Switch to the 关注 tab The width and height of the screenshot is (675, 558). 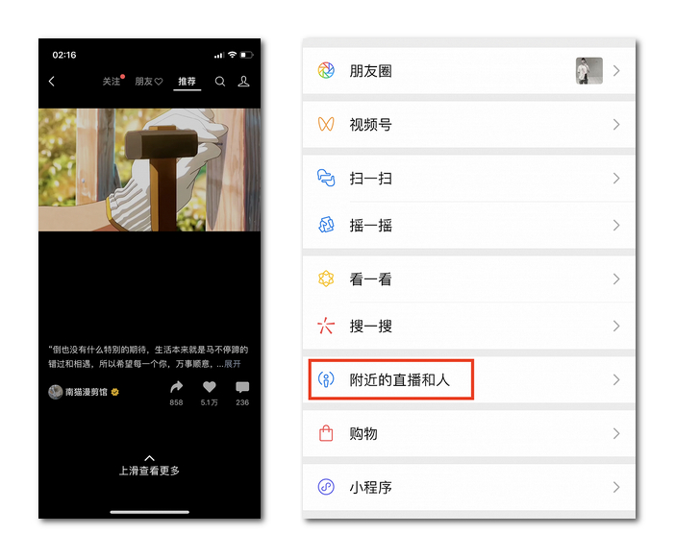pyautogui.click(x=112, y=82)
